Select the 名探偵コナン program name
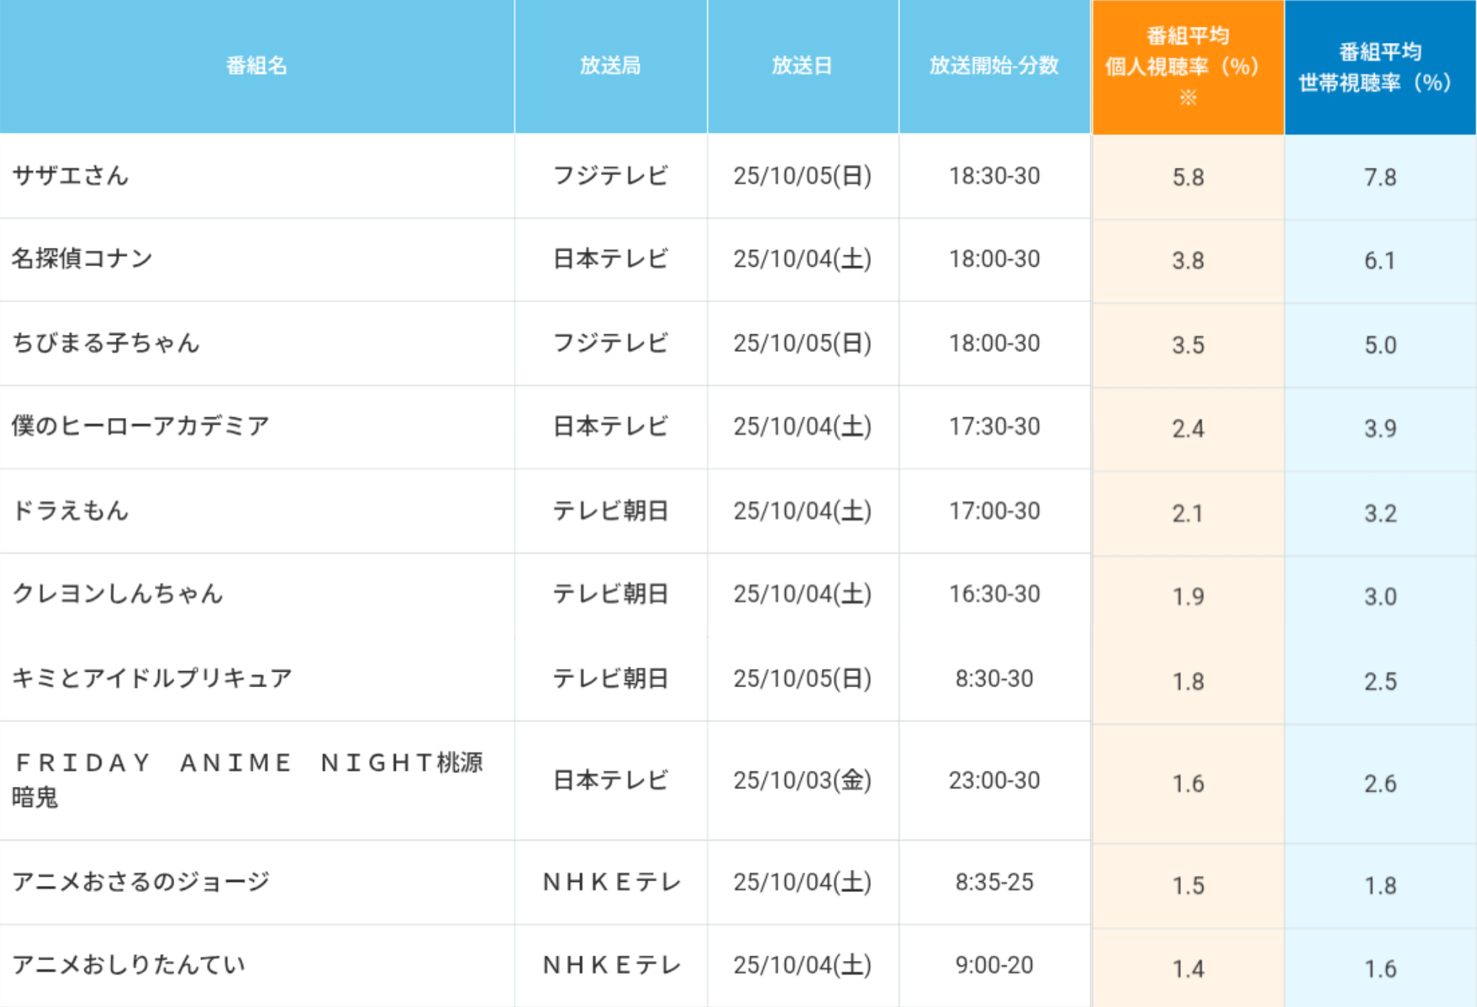Image resolution: width=1477 pixels, height=1007 pixels. pos(82,258)
